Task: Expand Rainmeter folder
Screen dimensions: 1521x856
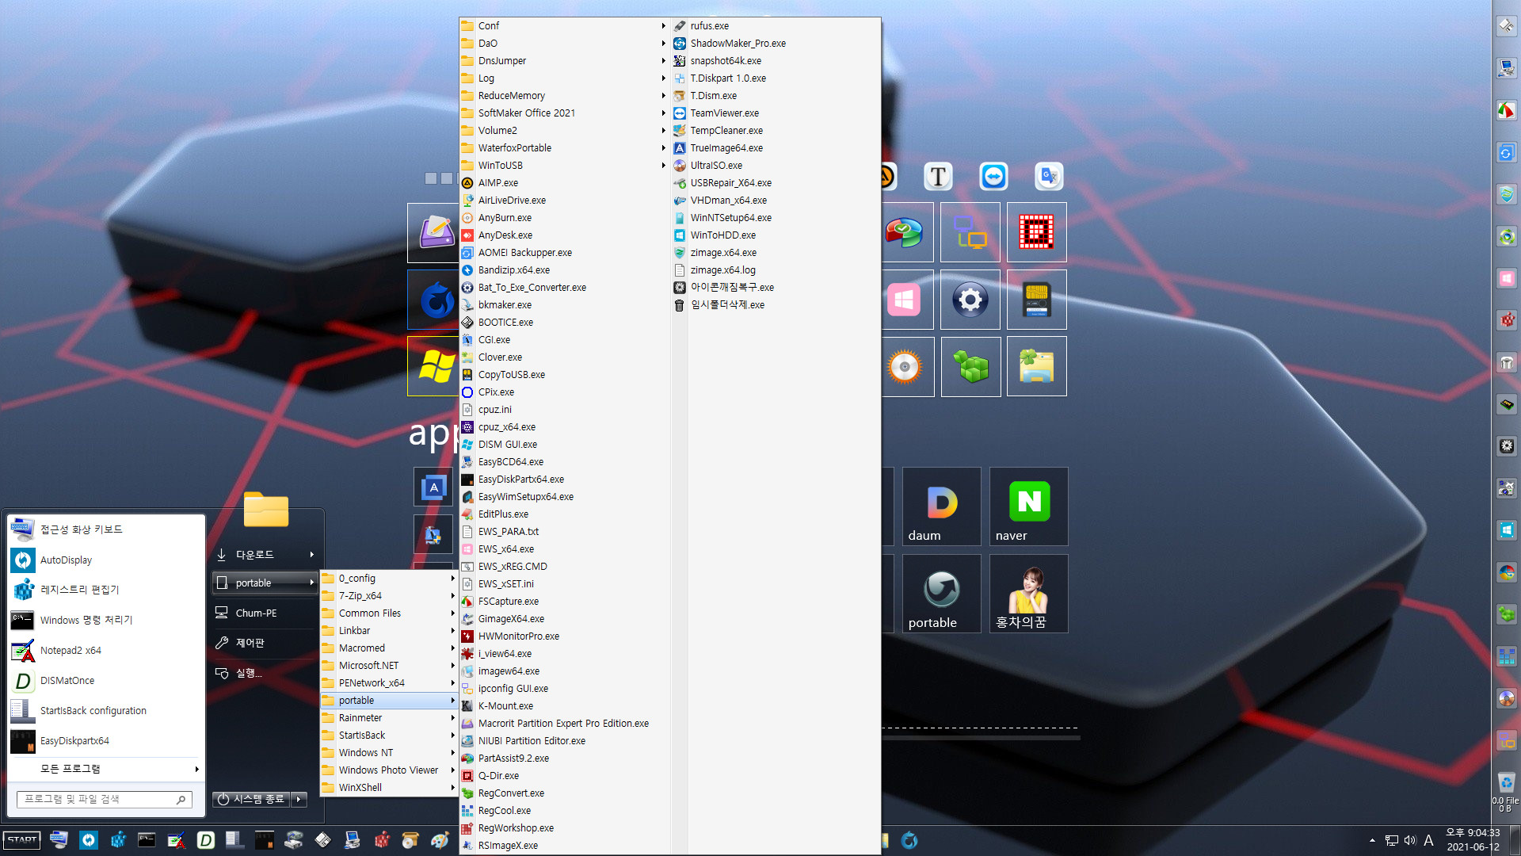Action: 389,718
